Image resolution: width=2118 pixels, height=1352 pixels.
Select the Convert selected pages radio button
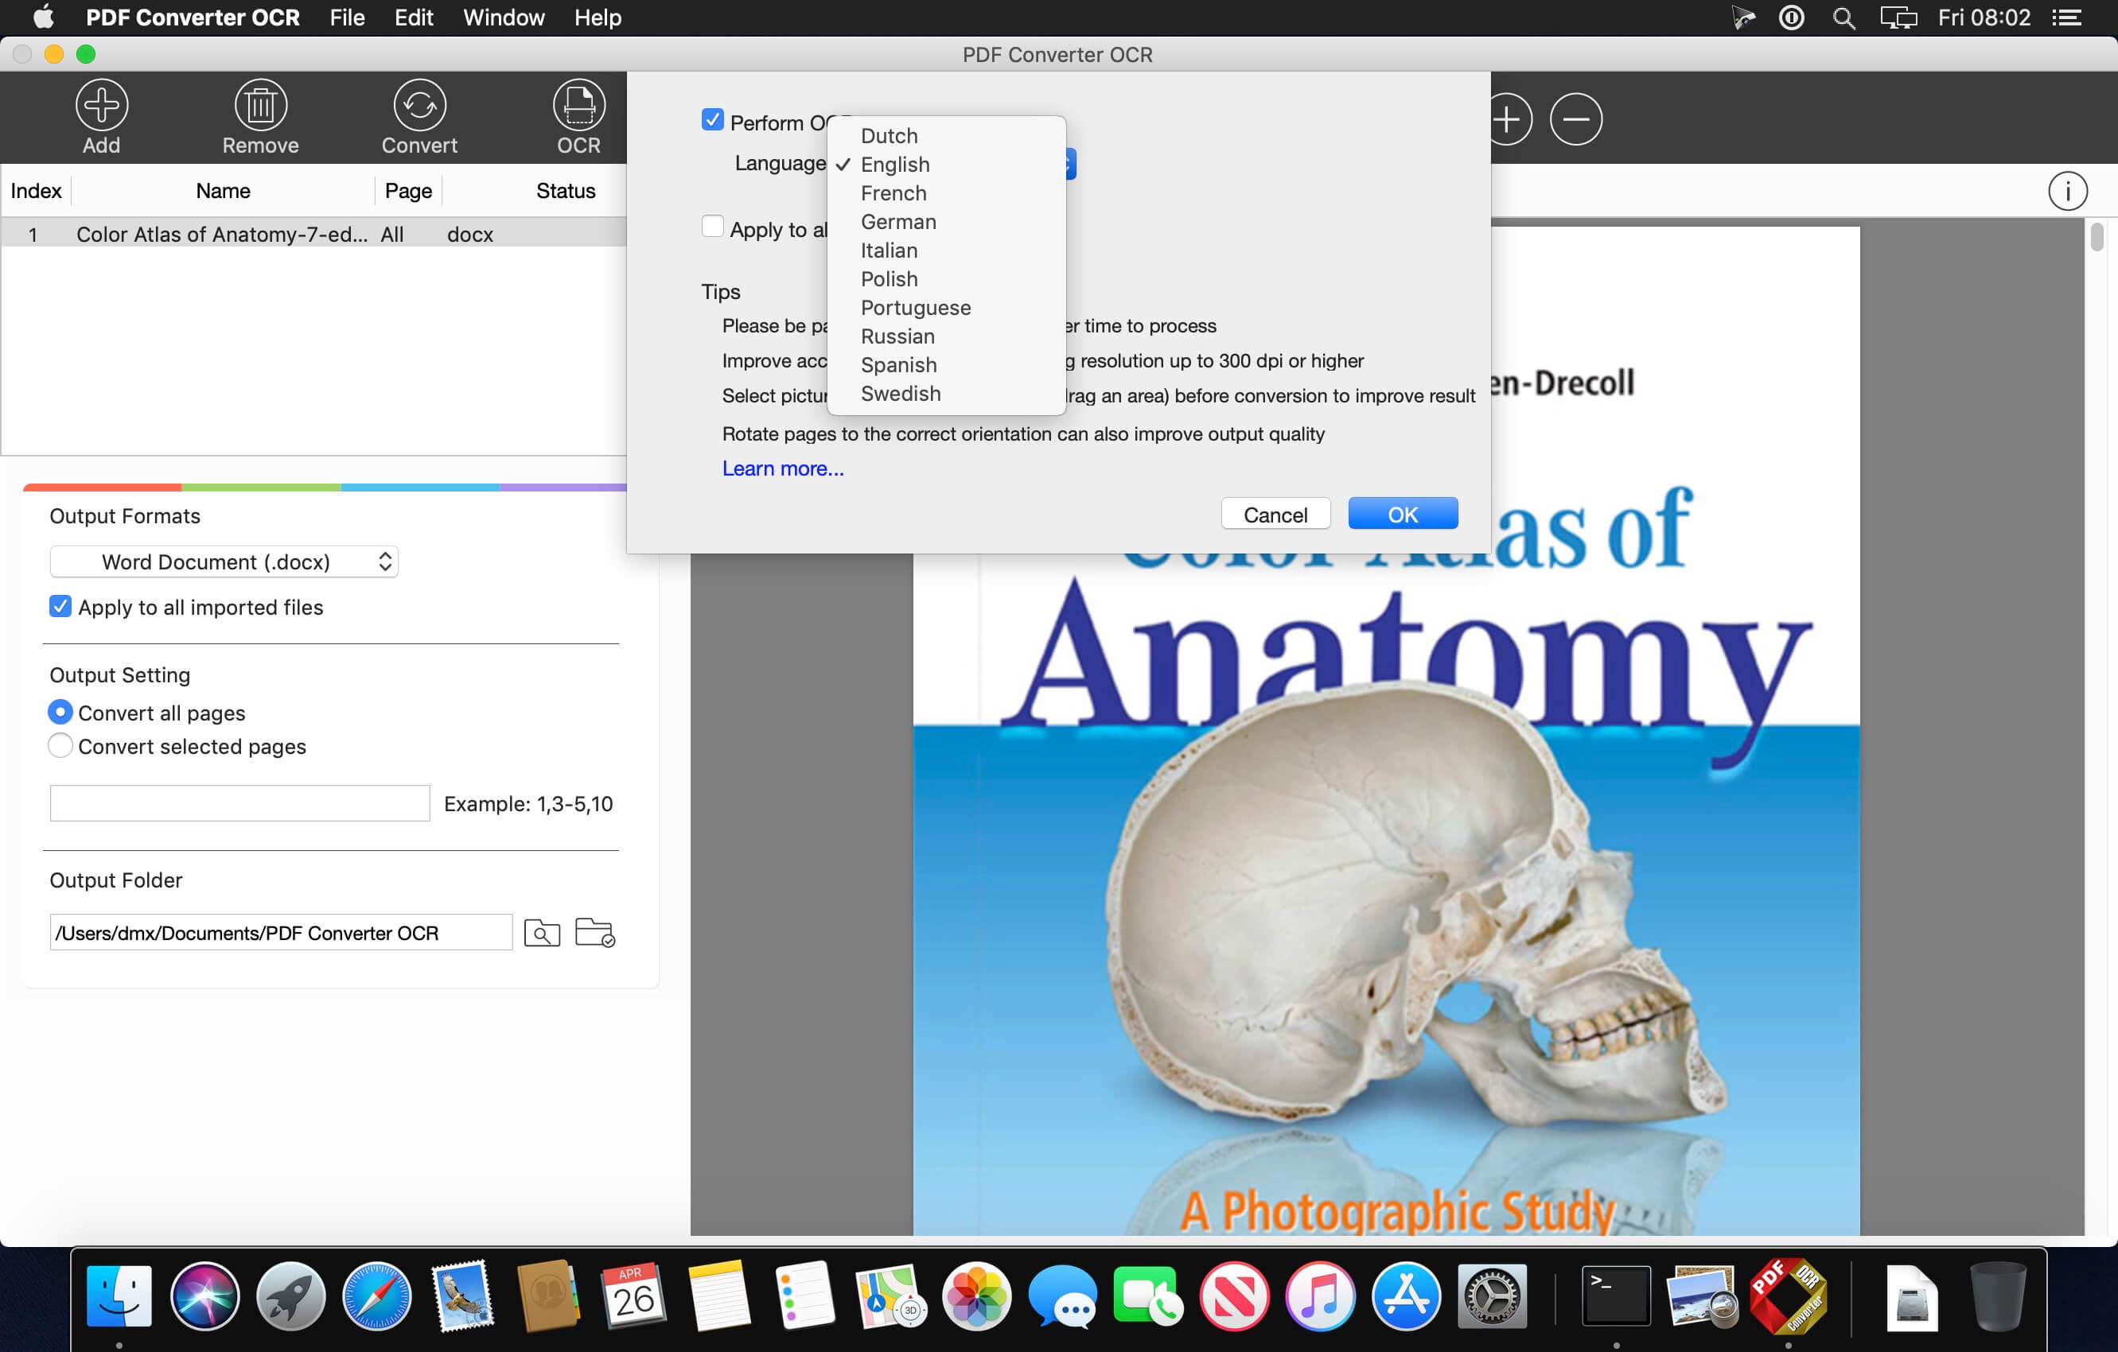point(60,745)
